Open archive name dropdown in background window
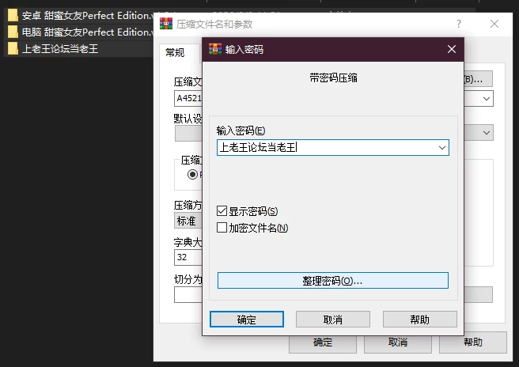519x367 pixels. pos(487,99)
